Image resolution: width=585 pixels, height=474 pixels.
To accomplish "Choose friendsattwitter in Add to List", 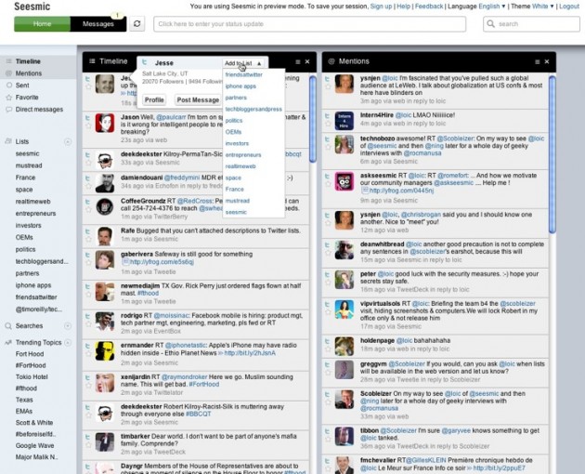I will 243,74.
